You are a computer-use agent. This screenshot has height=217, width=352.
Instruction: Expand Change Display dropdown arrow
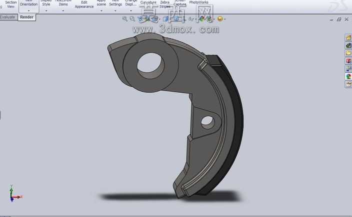(131, 11)
